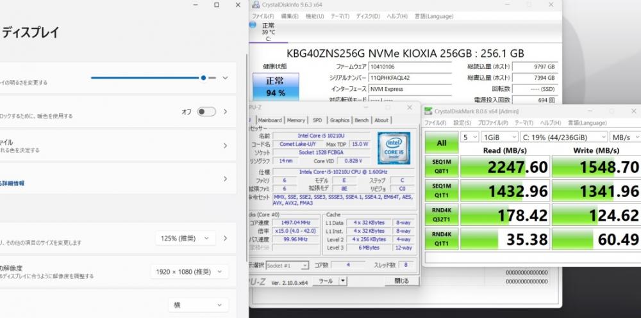
Task: Click the firmware field 10410106
Action: point(410,67)
